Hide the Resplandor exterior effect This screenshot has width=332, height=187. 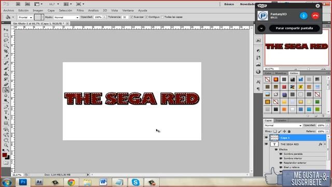[281, 163]
